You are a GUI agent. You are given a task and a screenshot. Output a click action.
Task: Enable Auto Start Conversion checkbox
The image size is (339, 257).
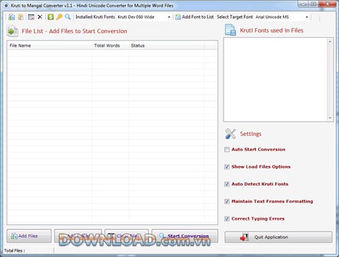coord(227,149)
